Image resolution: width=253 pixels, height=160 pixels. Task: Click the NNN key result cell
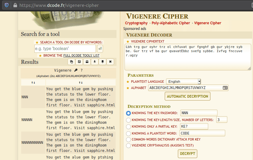(33, 97)
